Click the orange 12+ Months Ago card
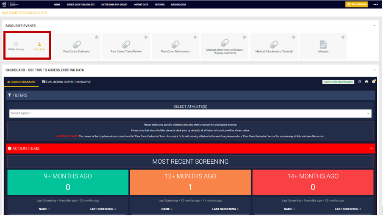387x217 pixels. pos(190,182)
